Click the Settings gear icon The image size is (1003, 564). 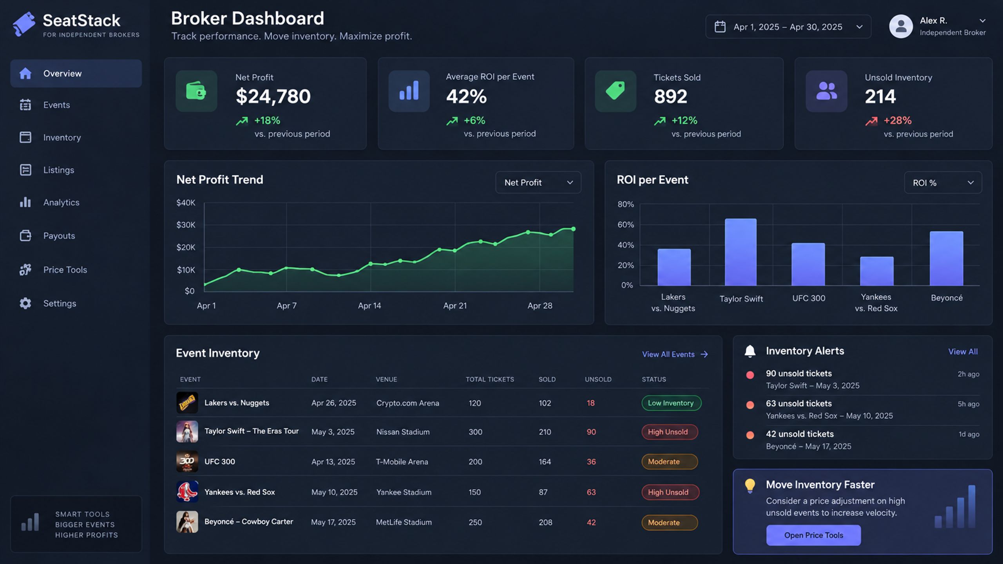point(25,303)
